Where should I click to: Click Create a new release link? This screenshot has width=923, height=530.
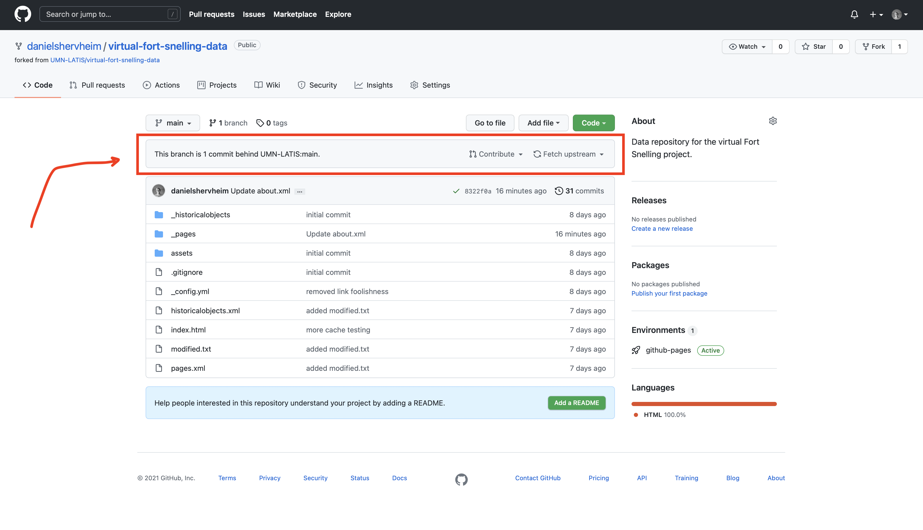662,229
